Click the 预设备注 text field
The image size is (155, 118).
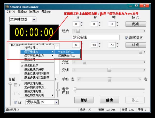(x=96, y=38)
